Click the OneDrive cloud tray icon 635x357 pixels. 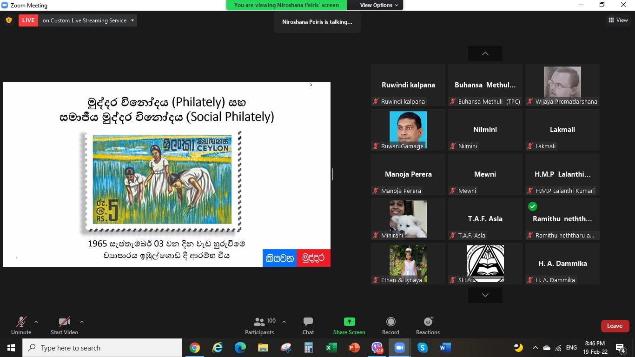[x=546, y=348]
